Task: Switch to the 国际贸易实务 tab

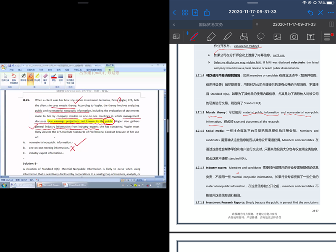Action: click(211, 24)
